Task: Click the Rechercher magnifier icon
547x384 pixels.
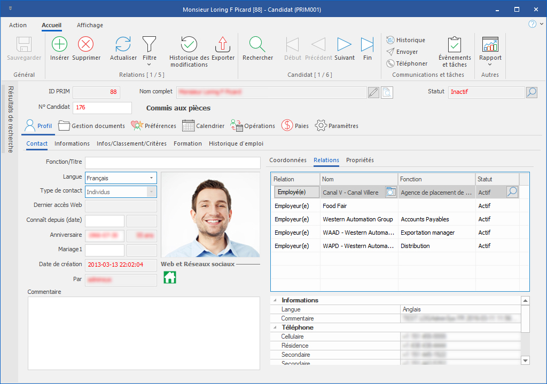Action: (x=257, y=45)
